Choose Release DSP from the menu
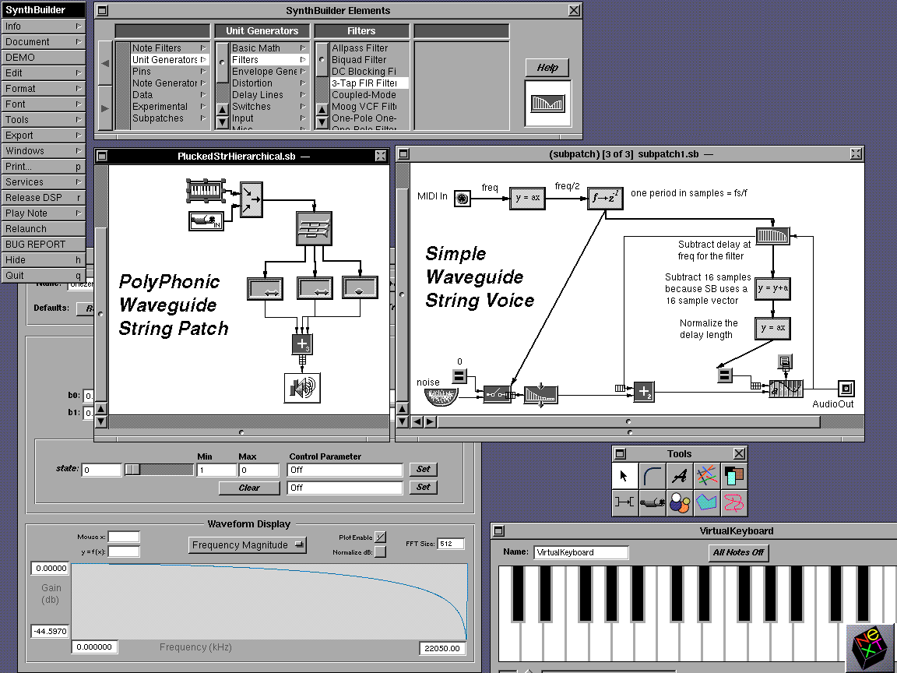Image resolution: width=897 pixels, height=673 pixels. tap(43, 197)
